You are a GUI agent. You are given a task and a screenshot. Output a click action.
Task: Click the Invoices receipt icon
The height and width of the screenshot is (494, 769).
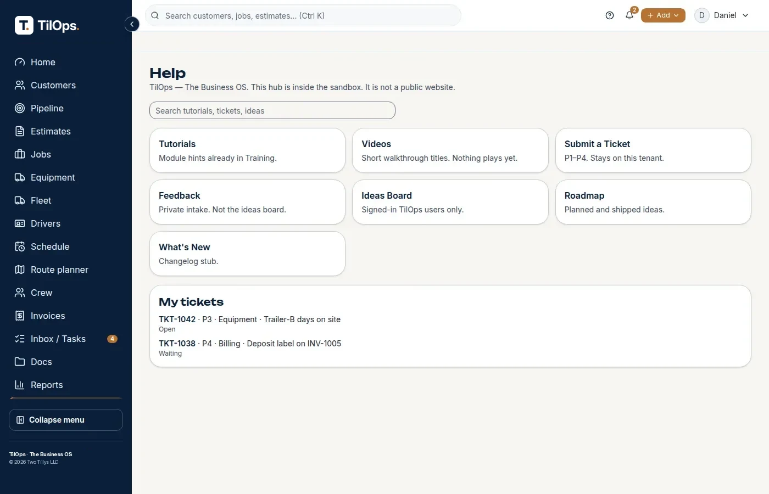point(20,316)
